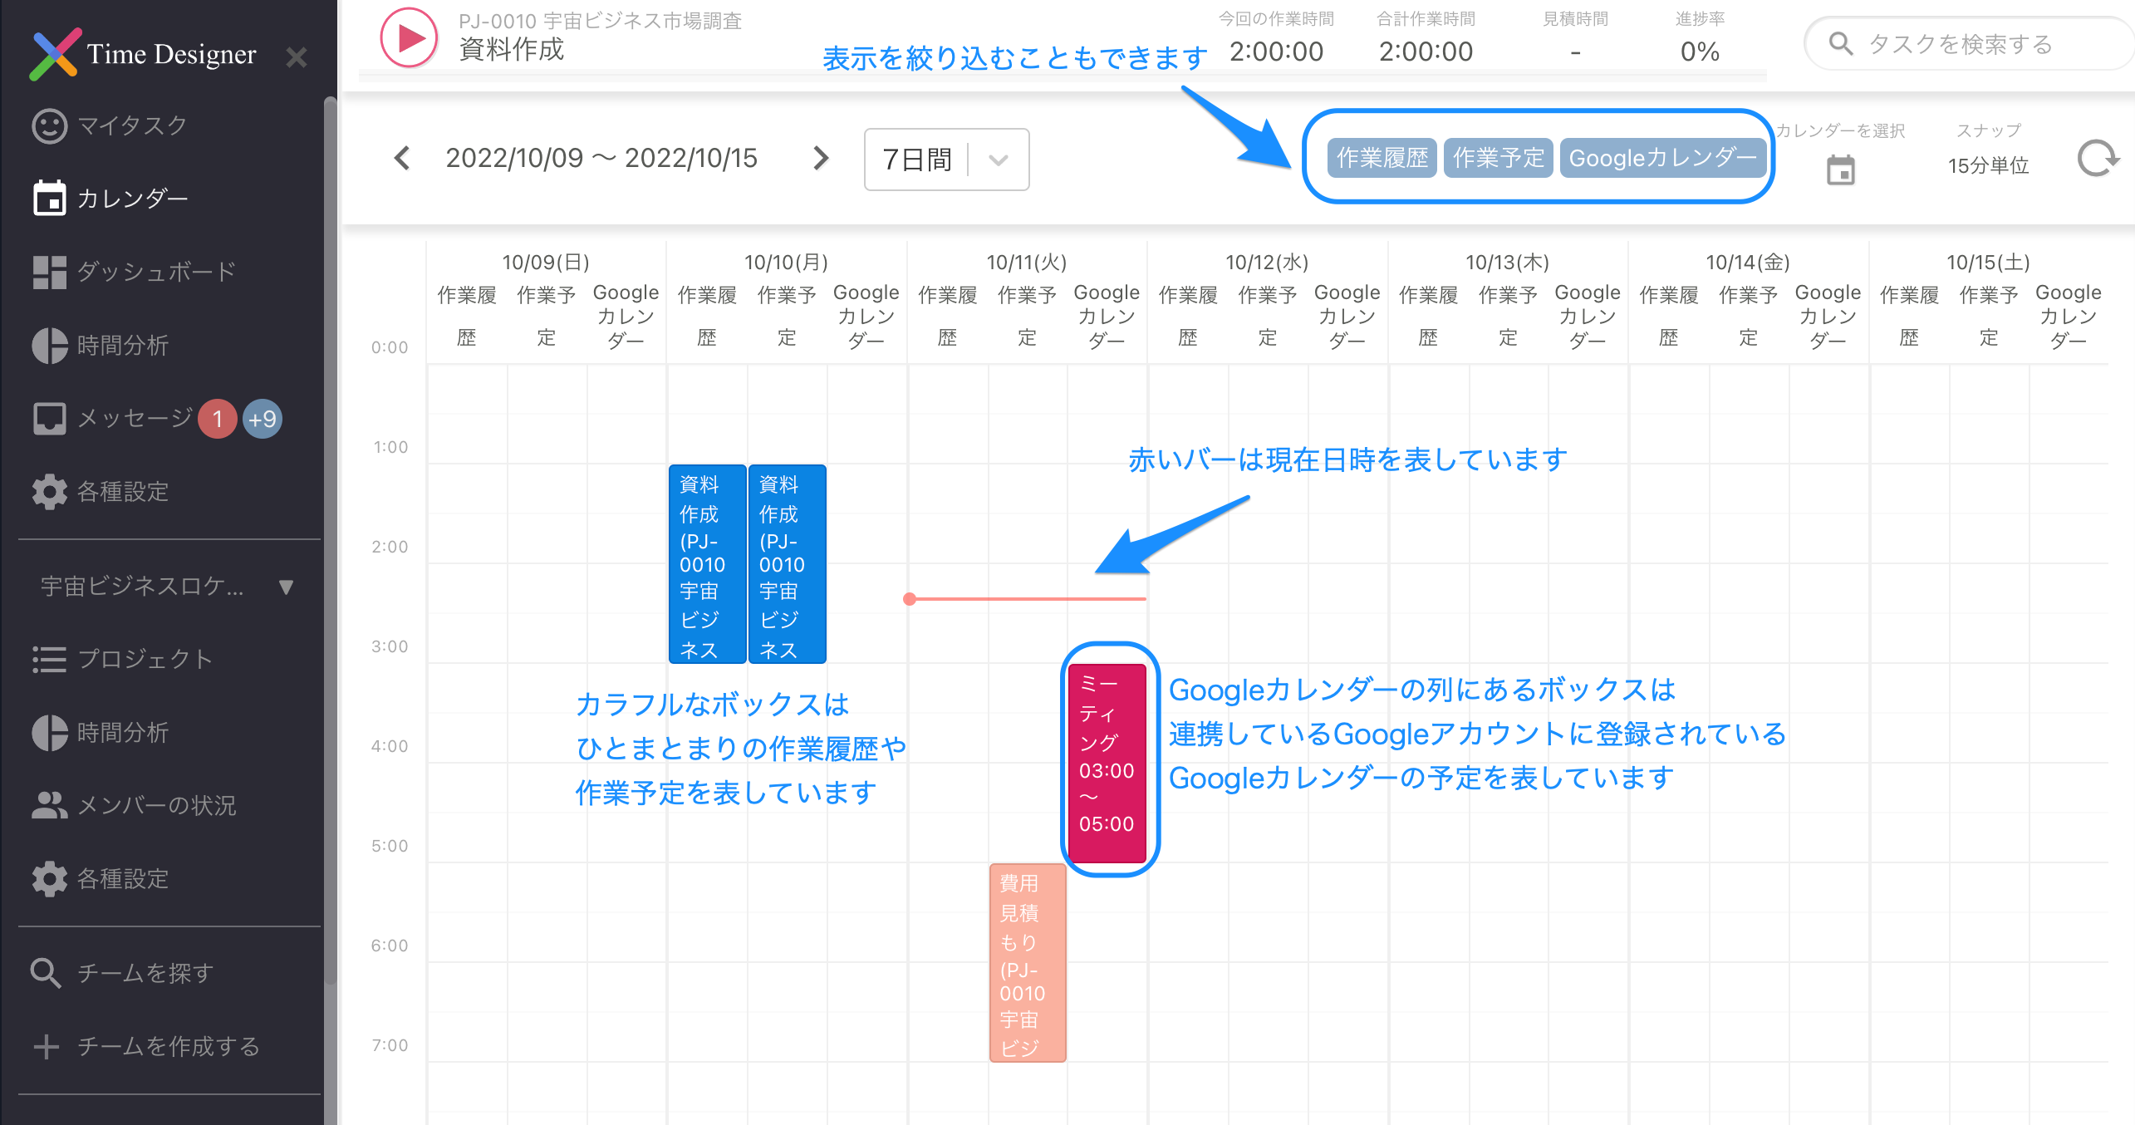2135x1125 pixels.
Task: Toggle the 作業履歴 display filter
Action: 1382,158
